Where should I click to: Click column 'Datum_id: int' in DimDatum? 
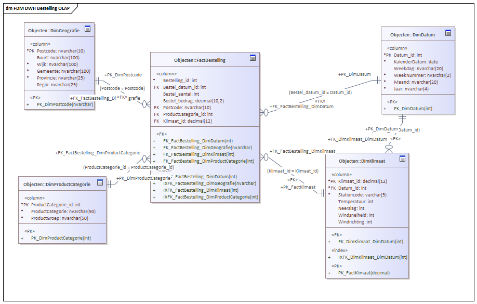[408, 55]
